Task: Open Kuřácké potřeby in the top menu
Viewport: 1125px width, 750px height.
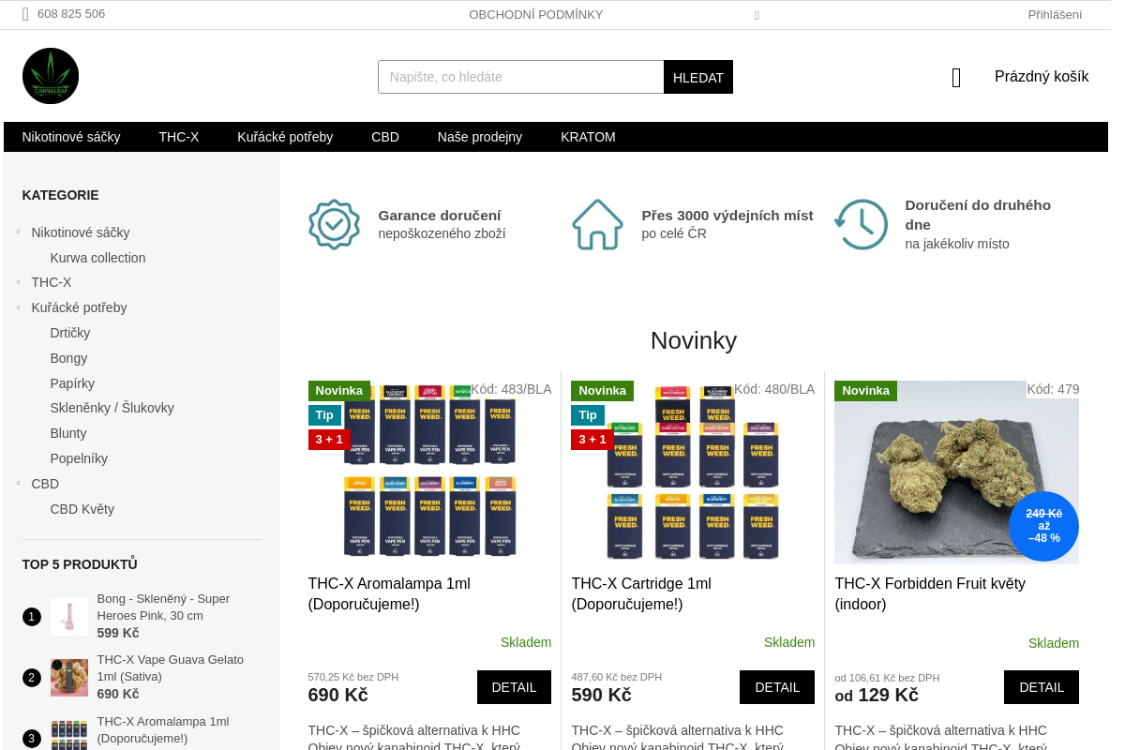Action: 285,137
